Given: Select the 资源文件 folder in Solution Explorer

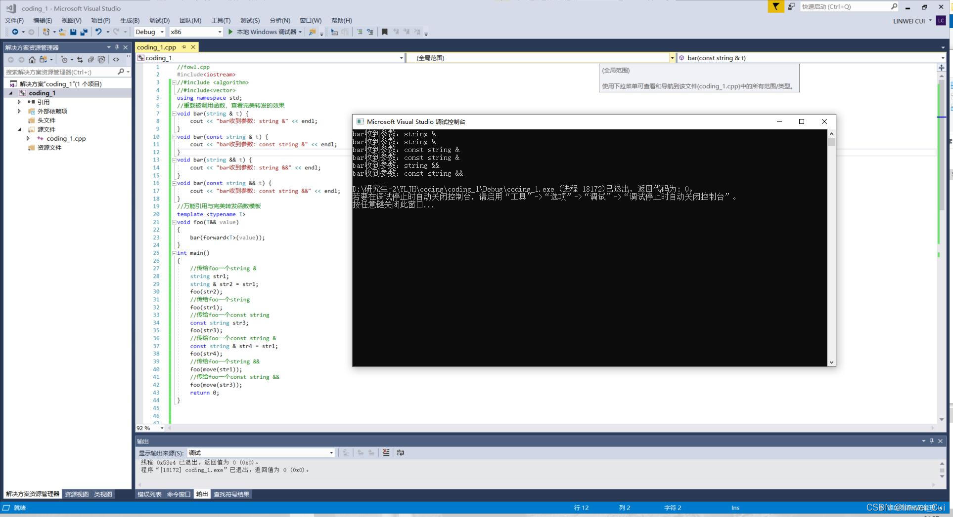Looking at the screenshot, I should [49, 148].
